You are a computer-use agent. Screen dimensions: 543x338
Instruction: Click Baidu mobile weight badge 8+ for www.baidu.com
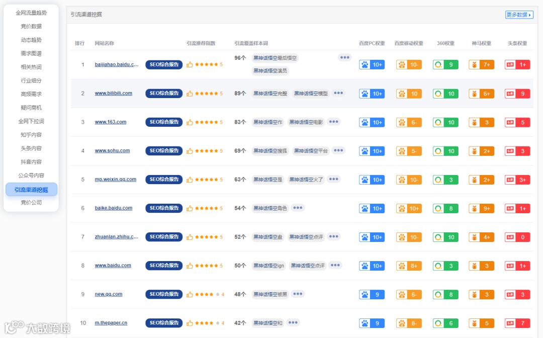[x=409, y=266]
